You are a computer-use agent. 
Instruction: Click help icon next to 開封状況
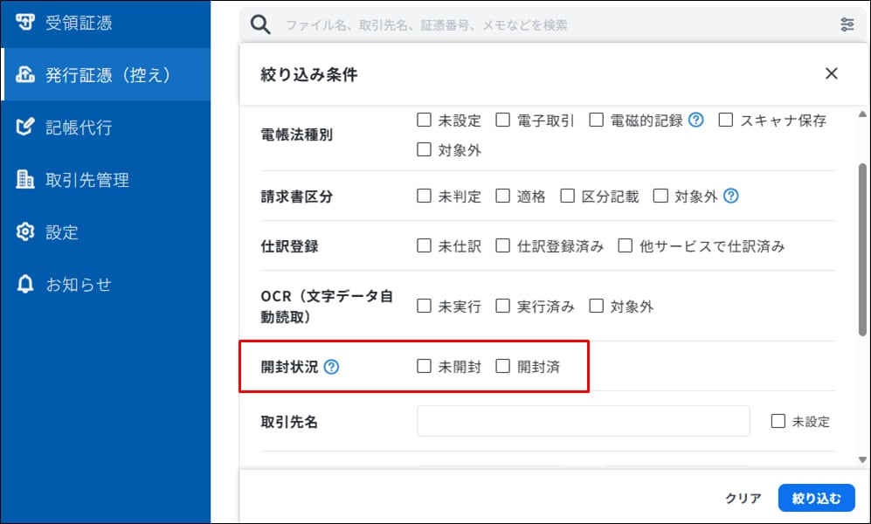(331, 367)
